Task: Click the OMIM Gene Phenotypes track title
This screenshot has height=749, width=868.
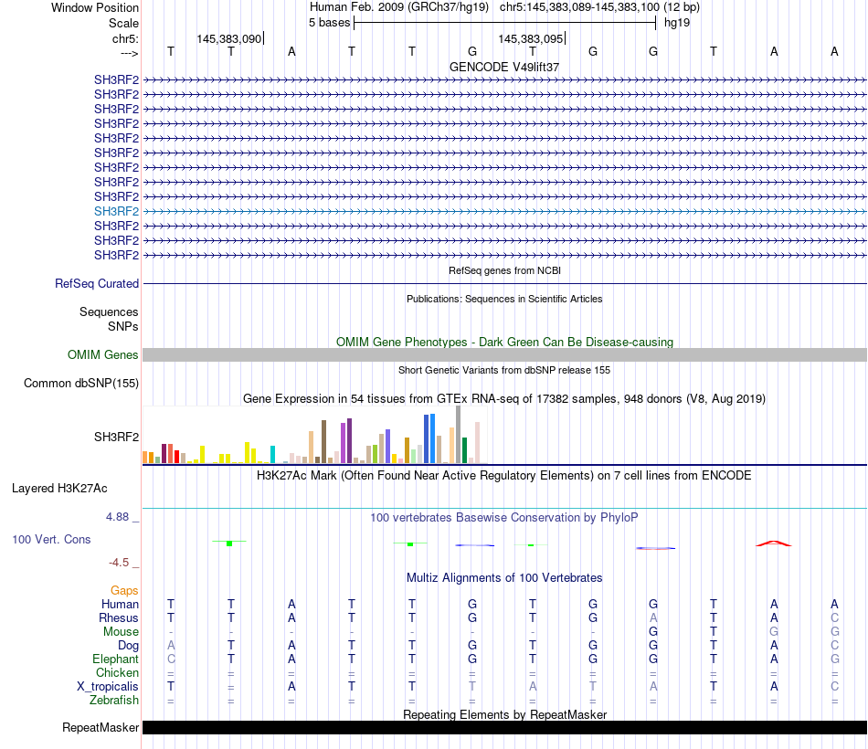Action: [x=504, y=343]
